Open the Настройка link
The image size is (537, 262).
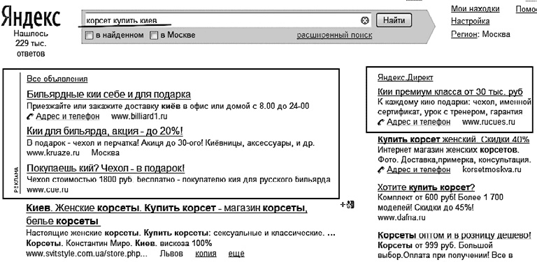[470, 21]
